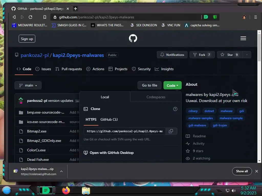Bookmark this page using the bookmark icon
Image resolution: width=262 pixels, height=196 pixels.
pyautogui.click(x=45, y=17)
